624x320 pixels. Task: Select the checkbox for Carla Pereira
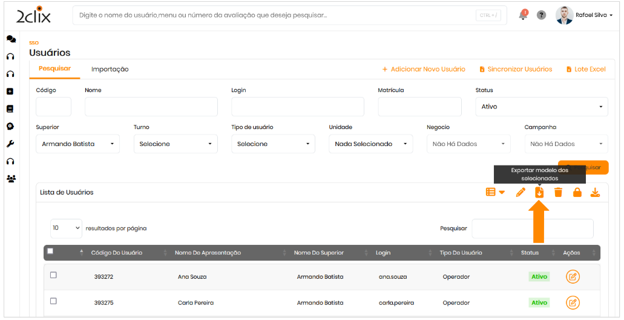(53, 301)
